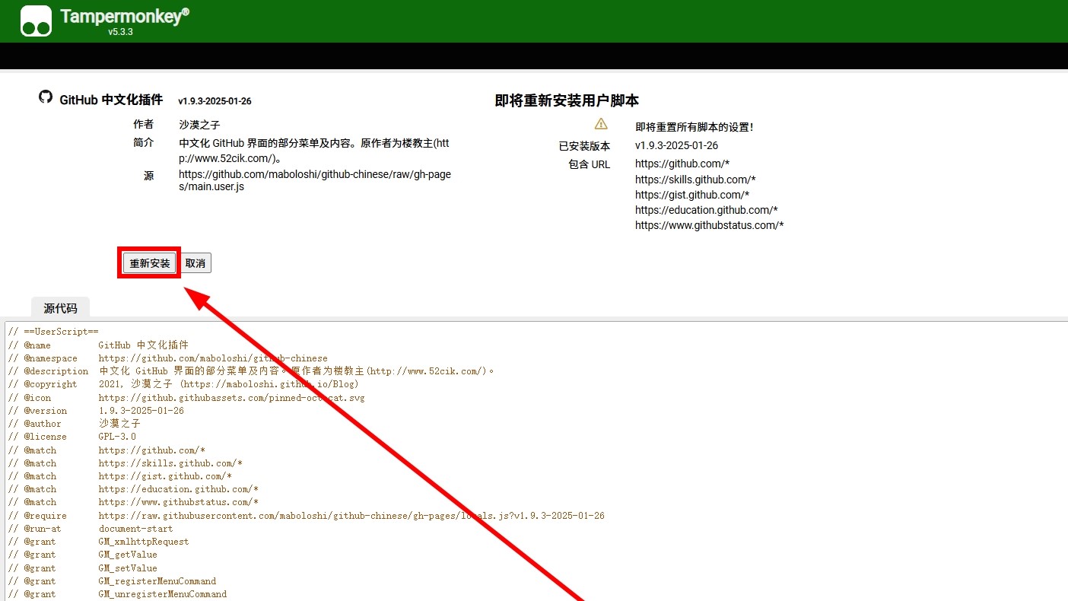Click the @name line in source code
This screenshot has height=601, width=1068.
pos(98,345)
